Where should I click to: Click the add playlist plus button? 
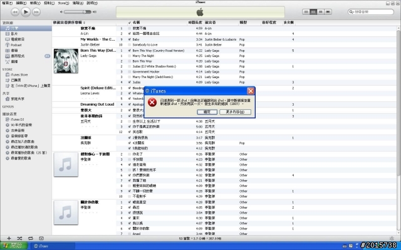[9, 238]
